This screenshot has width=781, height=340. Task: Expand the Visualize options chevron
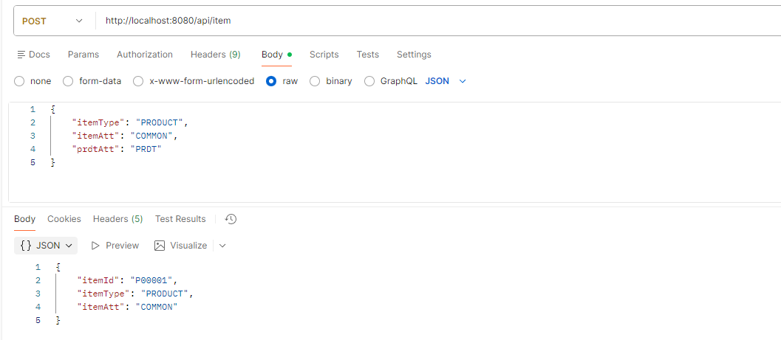222,246
